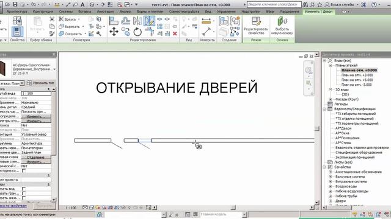Select the Move tool

pos(114,32)
